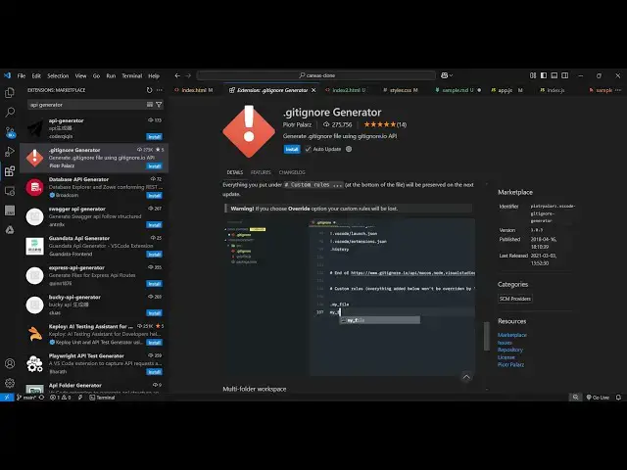This screenshot has width=627, height=470.
Task: Open the Search view in activity bar
Action: click(x=10, y=113)
